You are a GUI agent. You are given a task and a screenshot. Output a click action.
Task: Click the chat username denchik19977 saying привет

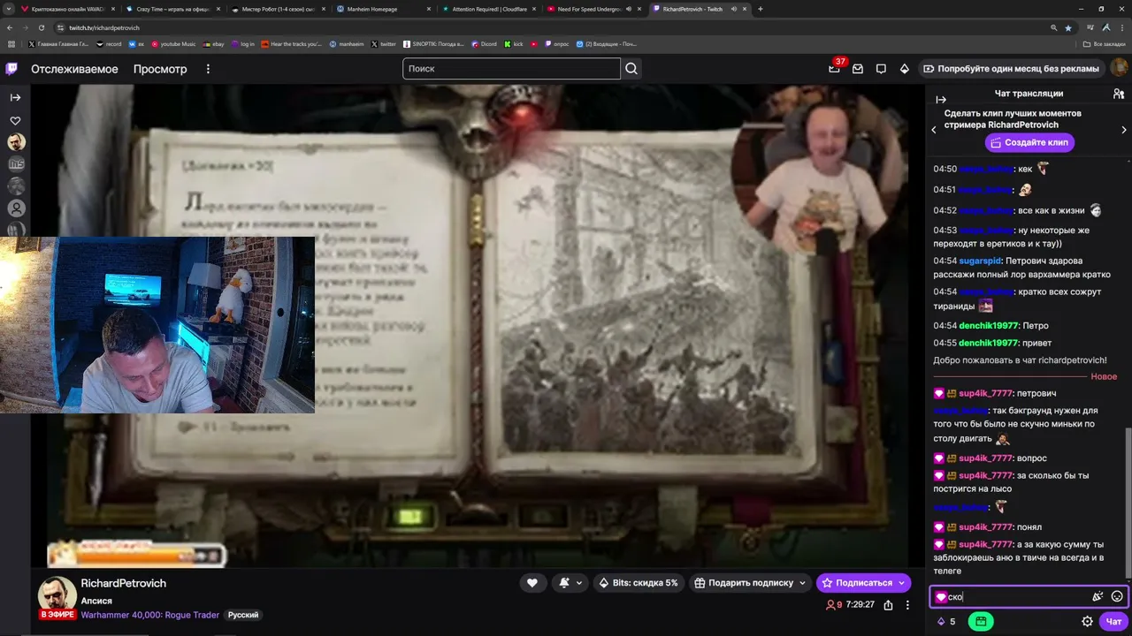pos(988,343)
